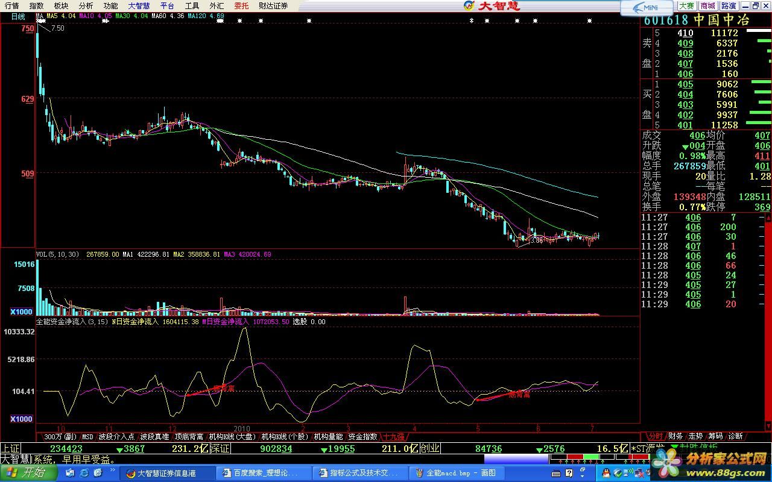Switch to 百度搜索_理想论 taskbar window
Screen dimensions: 772x482
[264, 474]
